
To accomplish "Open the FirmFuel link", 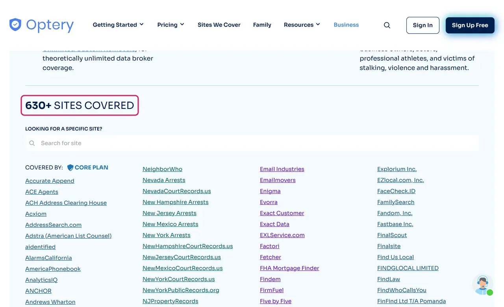I will click(272, 290).
